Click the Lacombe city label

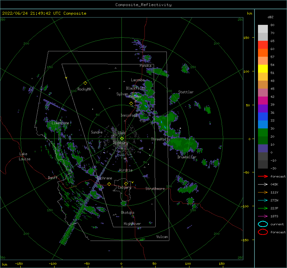tap(138, 80)
